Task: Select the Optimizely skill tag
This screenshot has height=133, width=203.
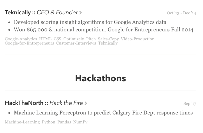Action: click(74, 39)
